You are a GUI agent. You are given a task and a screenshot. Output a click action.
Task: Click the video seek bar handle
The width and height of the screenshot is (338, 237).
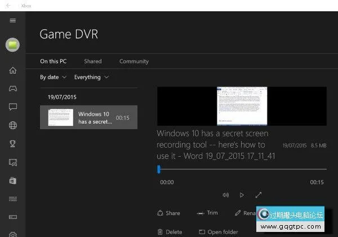coord(159,169)
